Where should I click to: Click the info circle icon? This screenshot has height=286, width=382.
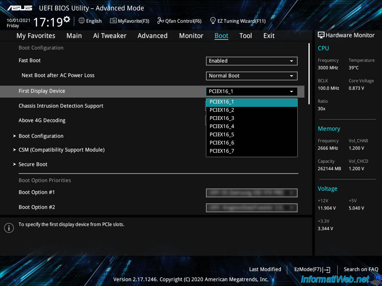(x=9, y=228)
